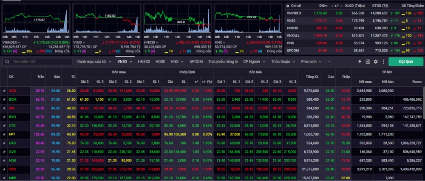425x181 pixels.
Task: Open the GAS stock symbol link
Action: (x=12, y=143)
